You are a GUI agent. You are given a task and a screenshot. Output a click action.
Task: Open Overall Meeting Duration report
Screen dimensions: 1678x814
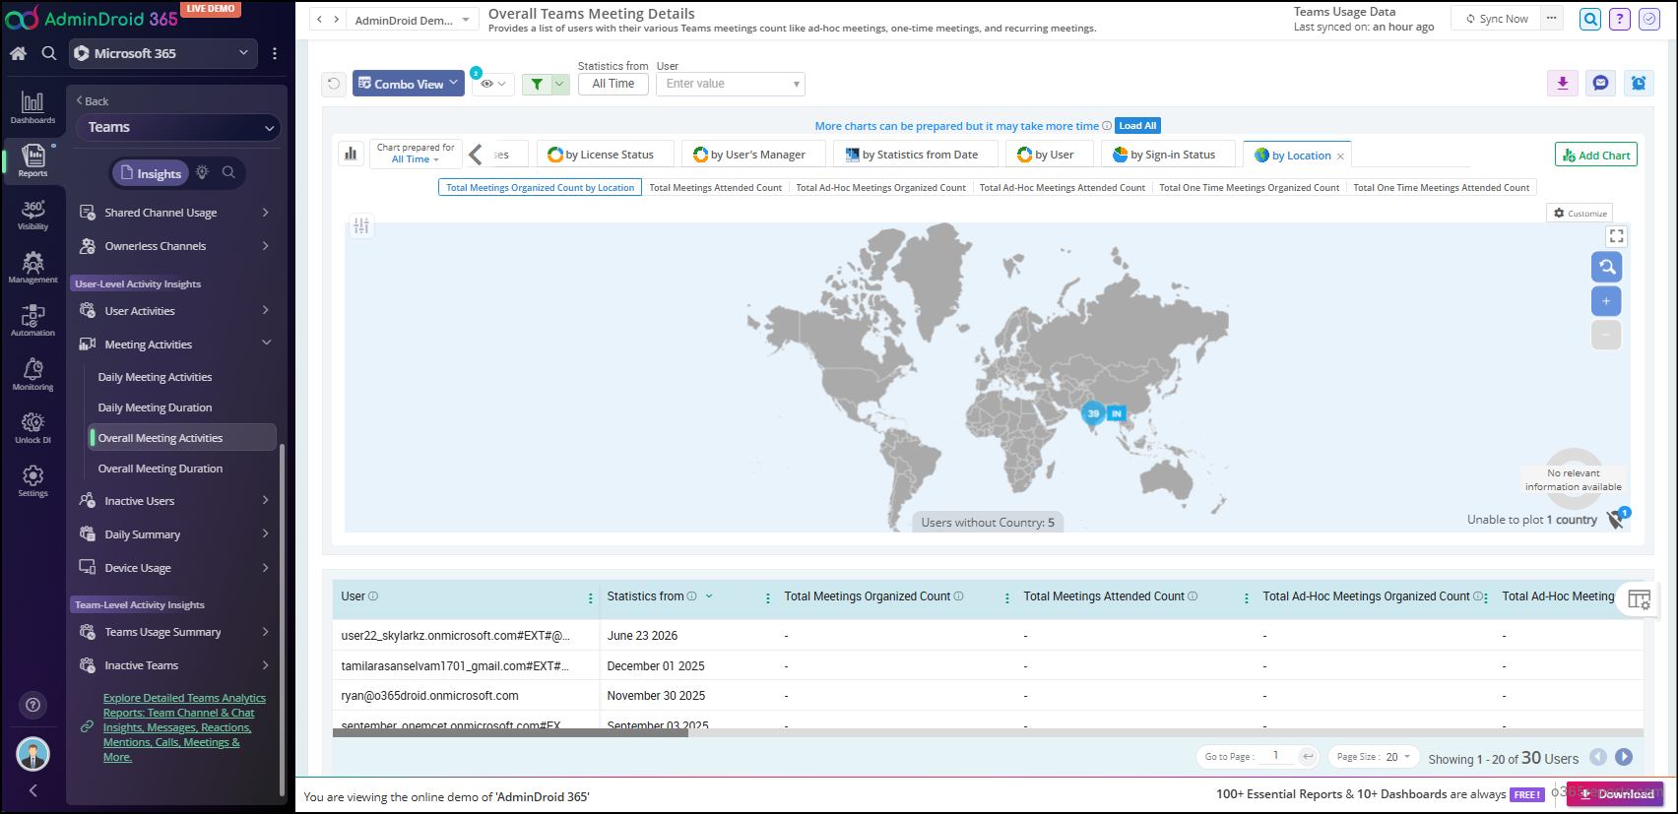(x=161, y=469)
